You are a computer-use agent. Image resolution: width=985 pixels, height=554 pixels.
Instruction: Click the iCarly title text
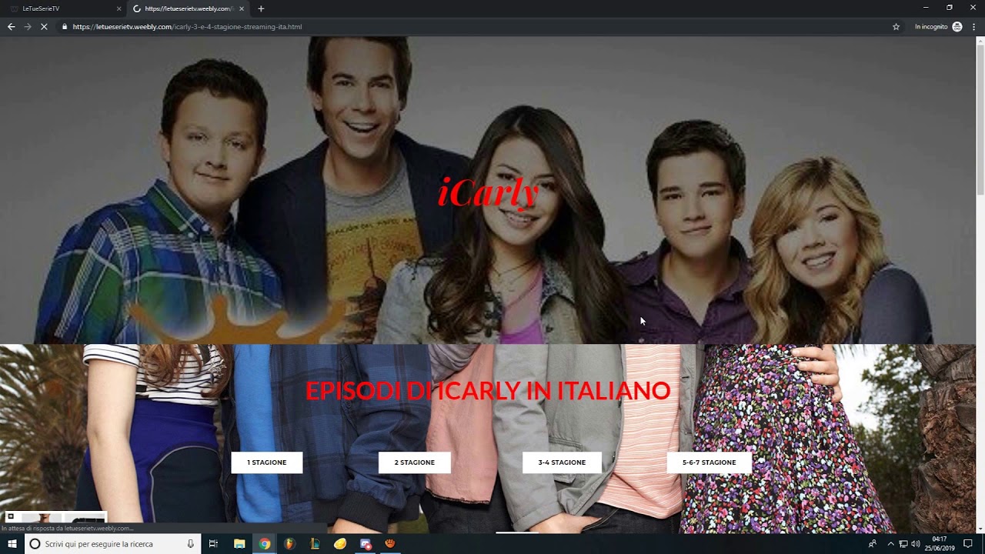click(488, 192)
